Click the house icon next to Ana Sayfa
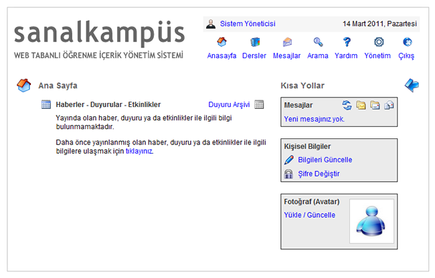The width and height of the screenshot is (435, 278). pyautogui.click(x=24, y=86)
